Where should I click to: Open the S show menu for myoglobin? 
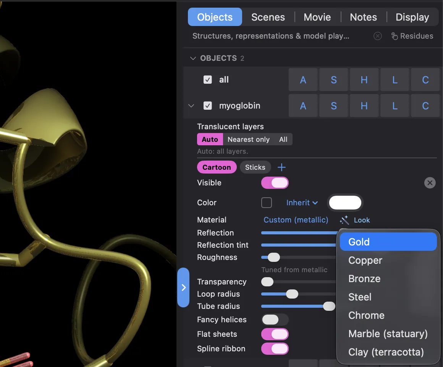point(334,106)
